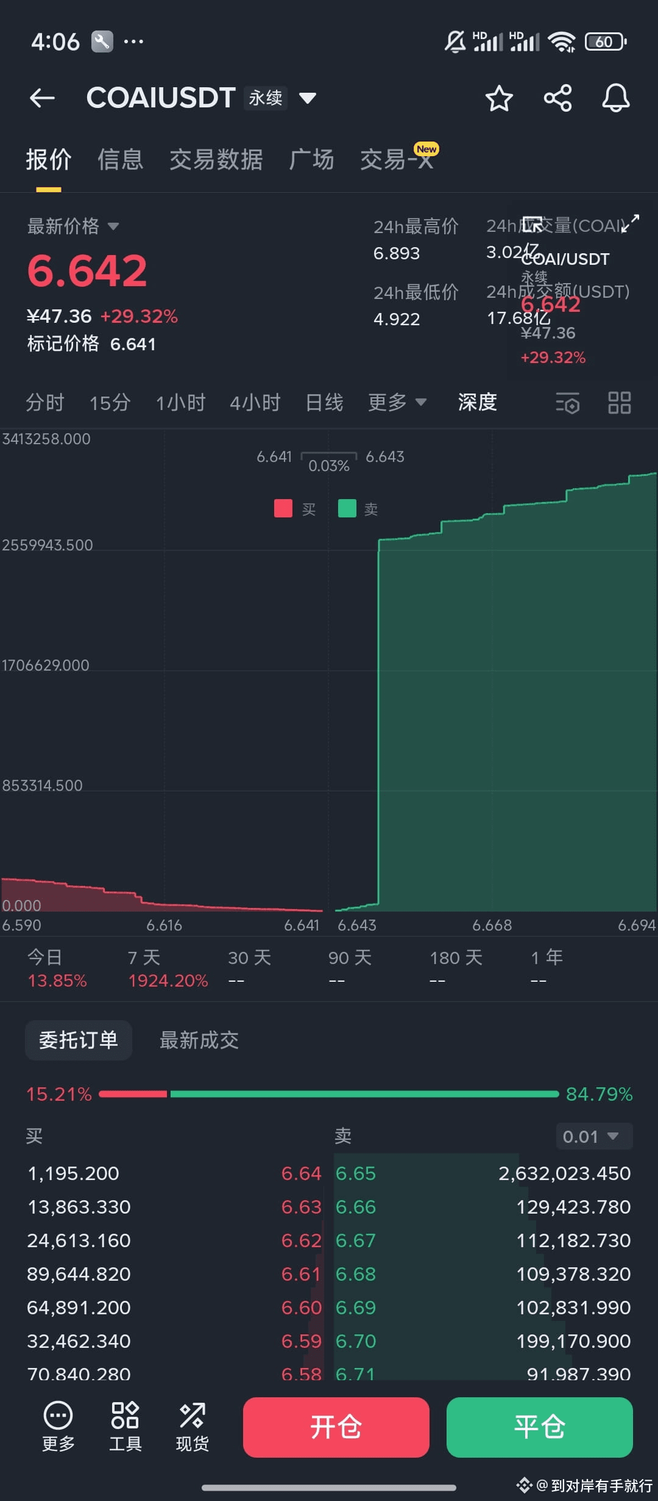Viewport: 658px width, 1501px height.
Task: Switch to 委托订单 order book tab
Action: 79,1040
